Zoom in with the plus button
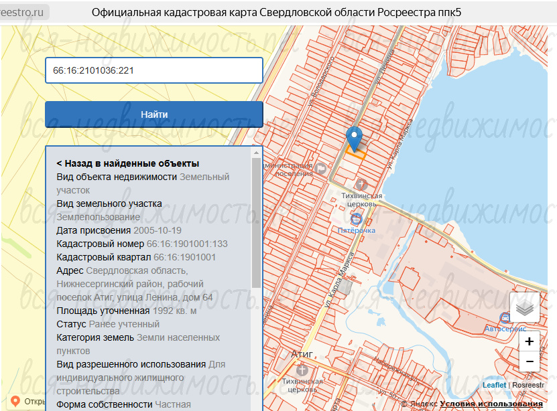 coord(530,341)
